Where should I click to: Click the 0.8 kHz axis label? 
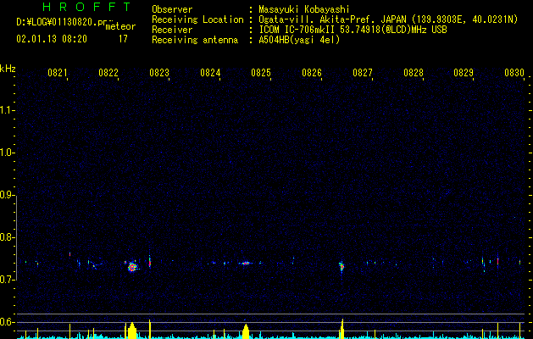[7, 237]
